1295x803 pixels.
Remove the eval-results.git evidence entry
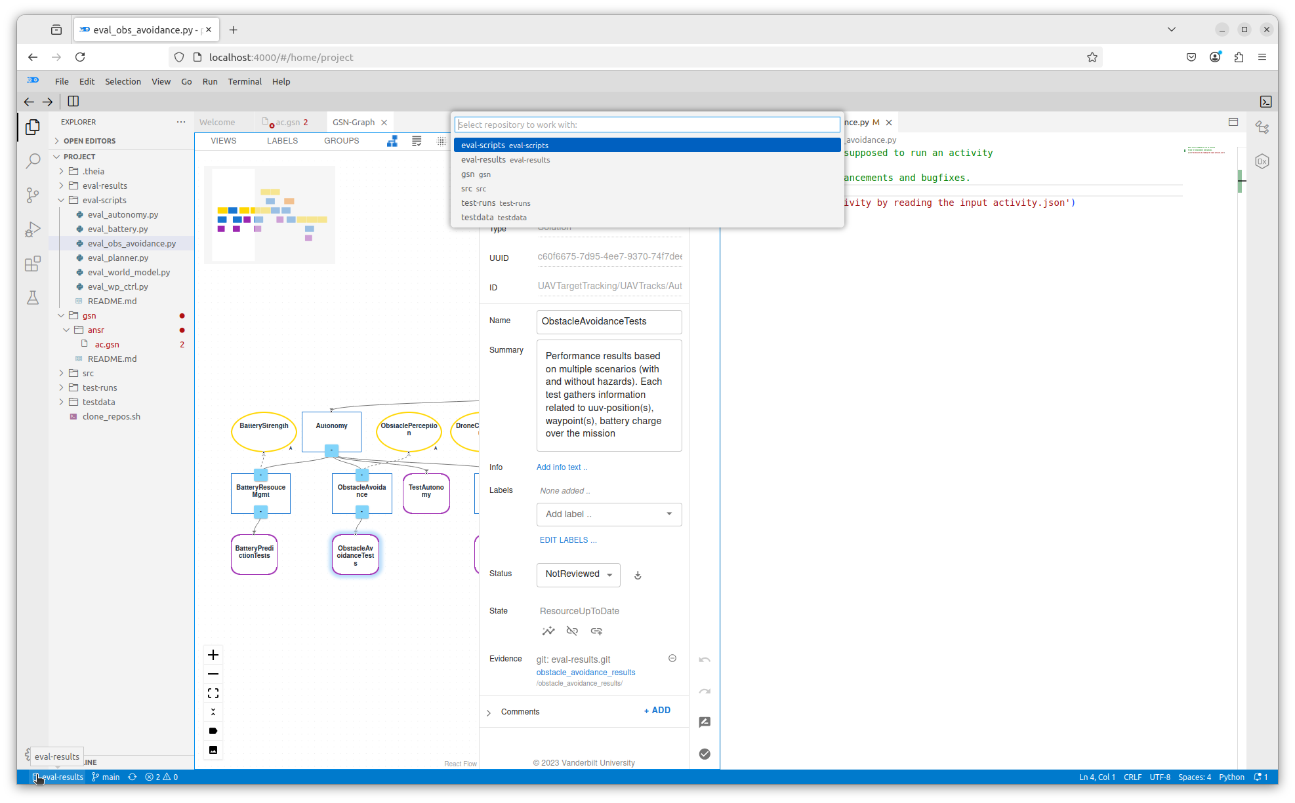tap(672, 658)
